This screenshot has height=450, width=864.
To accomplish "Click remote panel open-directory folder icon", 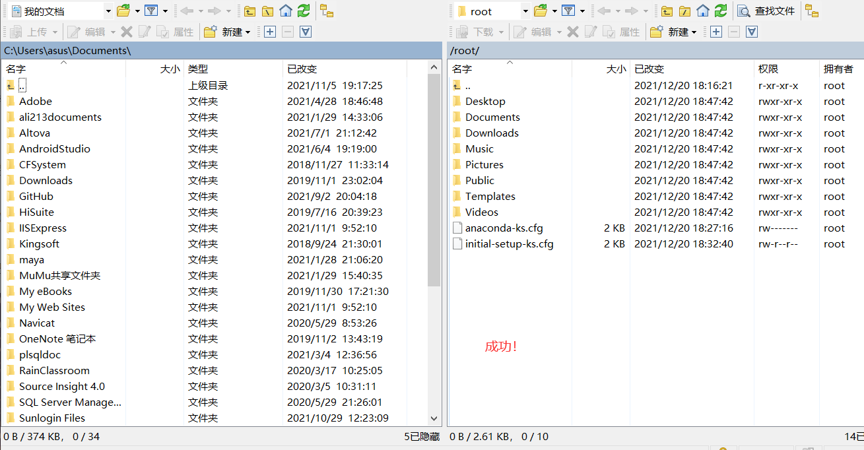I will tap(541, 11).
